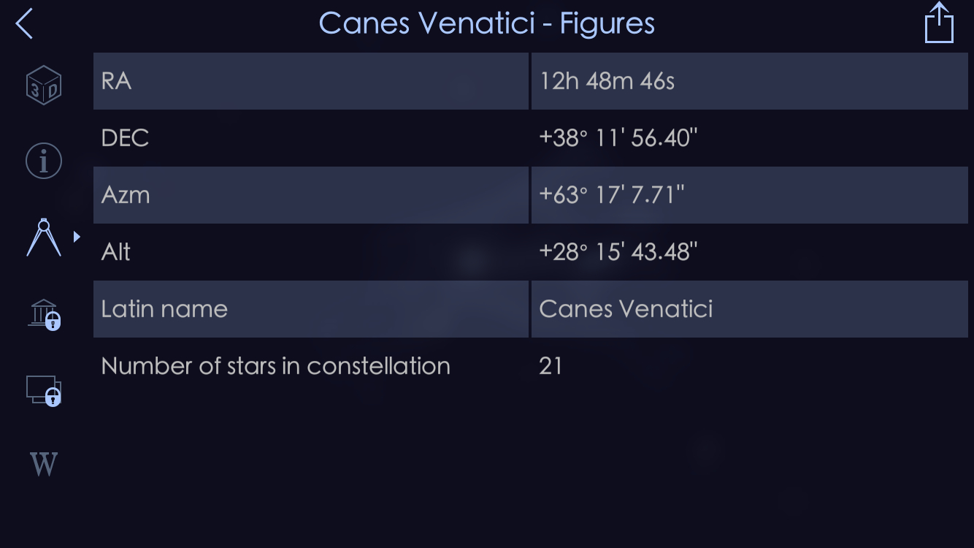Show the info tab icon
Image resolution: width=974 pixels, height=548 pixels.
tap(44, 161)
